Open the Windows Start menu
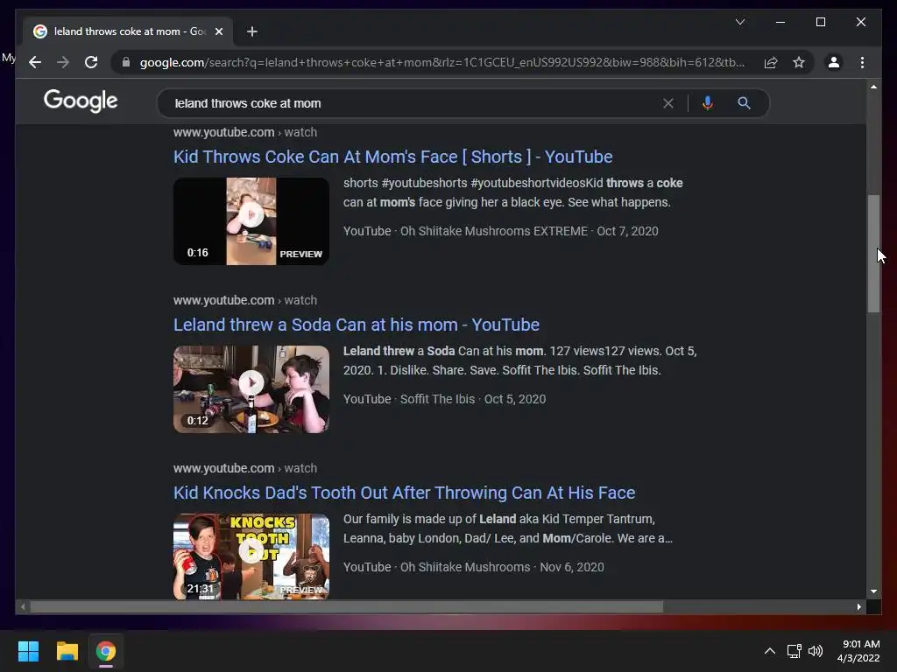 28,651
